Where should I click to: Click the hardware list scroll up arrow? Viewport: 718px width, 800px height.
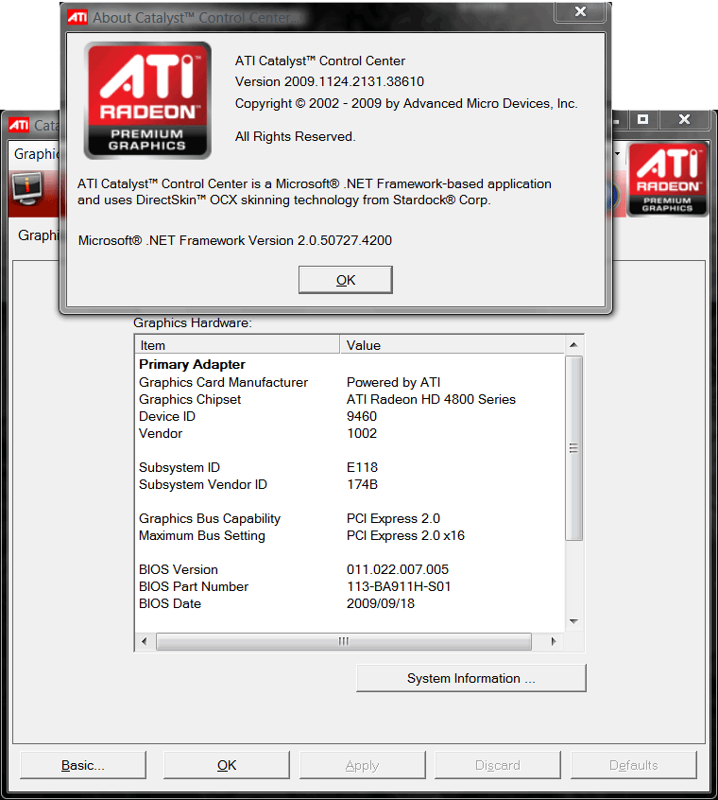point(573,345)
